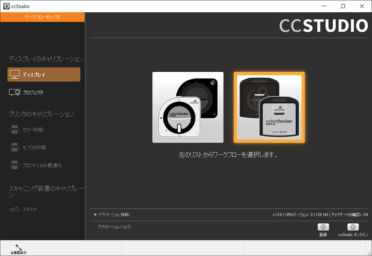
Task: Click the 登録 caption under globe
Action: (x=323, y=235)
